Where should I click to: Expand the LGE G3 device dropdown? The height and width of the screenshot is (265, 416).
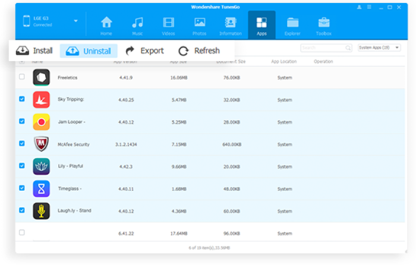75,21
